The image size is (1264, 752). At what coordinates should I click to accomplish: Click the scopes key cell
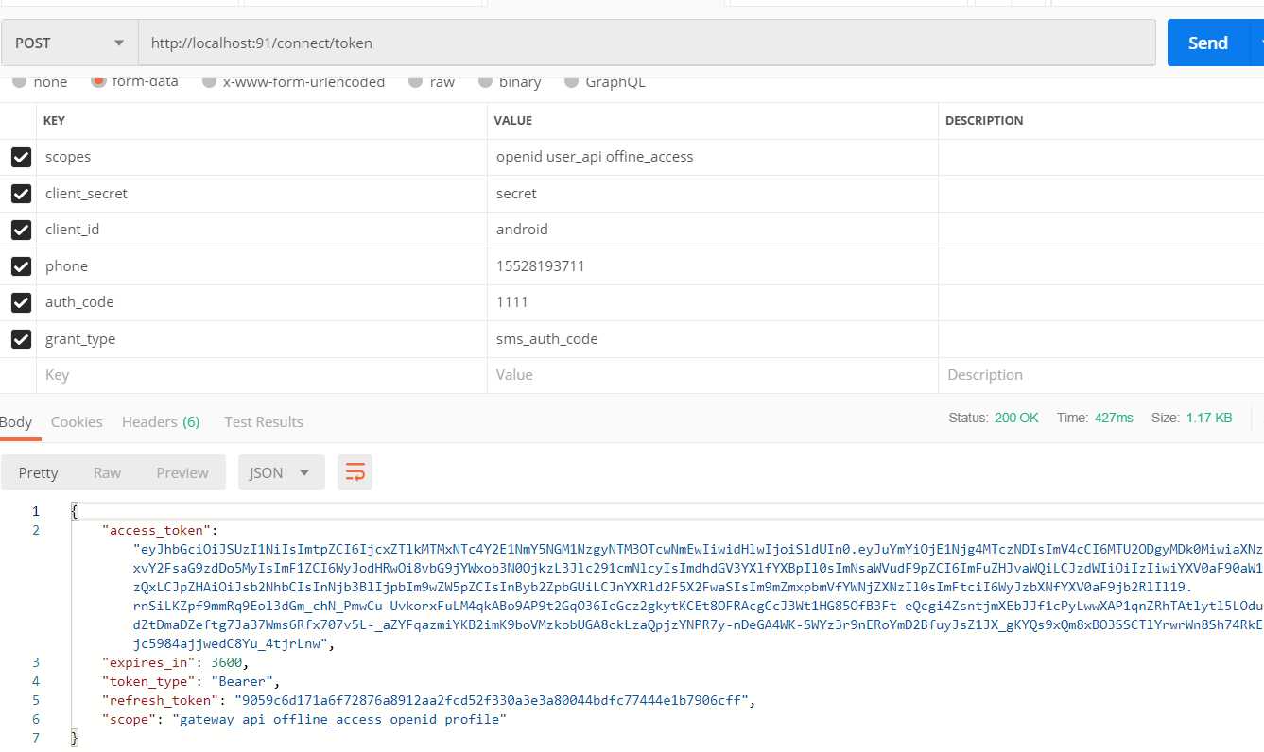pos(262,157)
